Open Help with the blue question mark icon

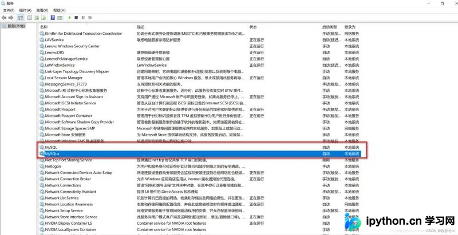tap(53, 18)
